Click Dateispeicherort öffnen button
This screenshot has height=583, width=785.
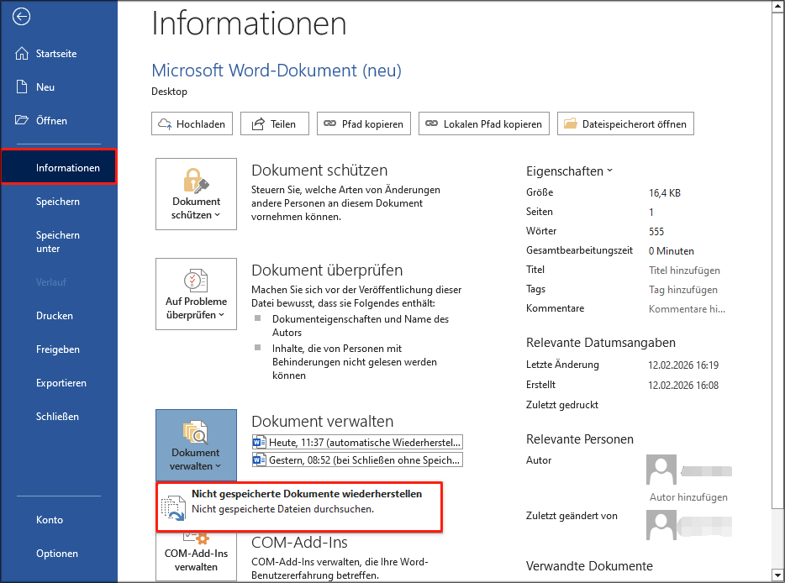pos(625,123)
